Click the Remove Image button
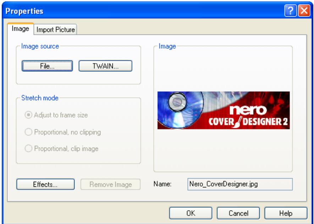This screenshot has height=224, width=314. (x=111, y=184)
